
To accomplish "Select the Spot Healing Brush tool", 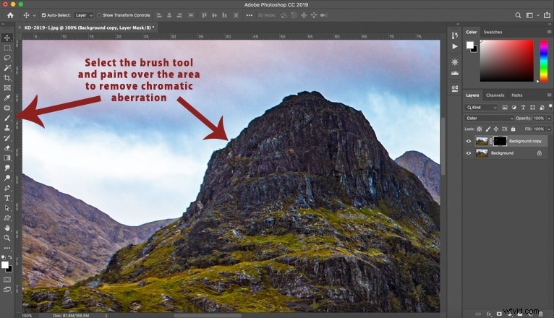I will click(7, 108).
